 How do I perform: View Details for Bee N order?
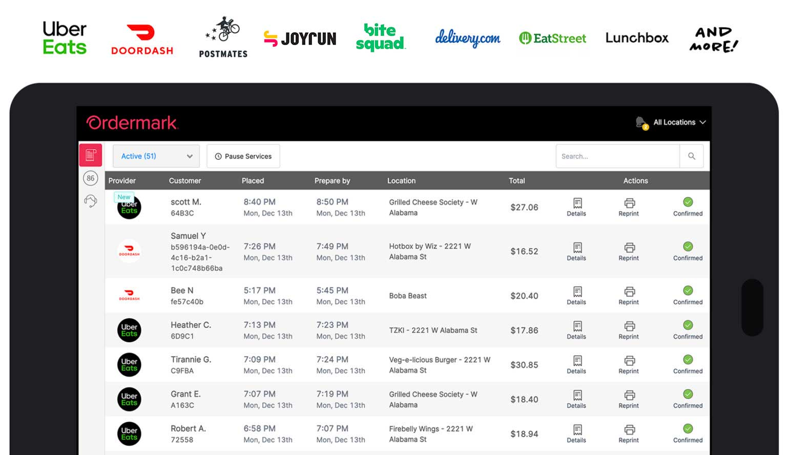coord(577,296)
